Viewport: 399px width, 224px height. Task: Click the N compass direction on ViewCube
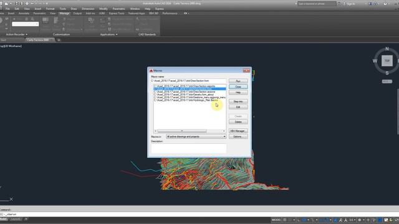(x=387, y=49)
